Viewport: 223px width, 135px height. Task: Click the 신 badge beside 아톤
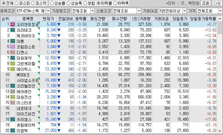13,41
